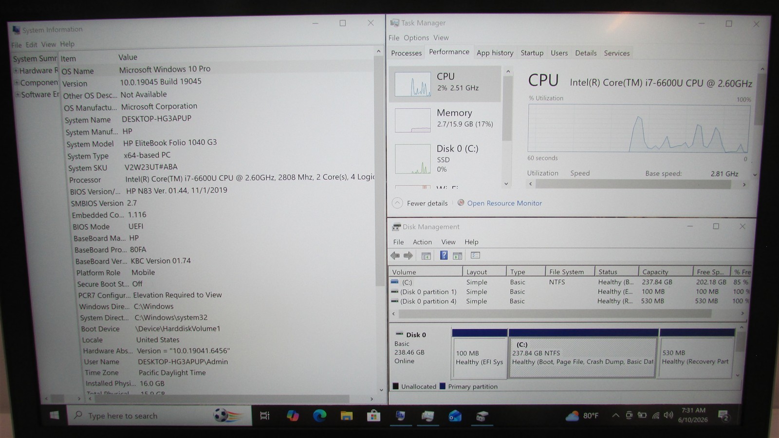The image size is (779, 438).
Task: Sort by Status column header
Action: coord(616,272)
